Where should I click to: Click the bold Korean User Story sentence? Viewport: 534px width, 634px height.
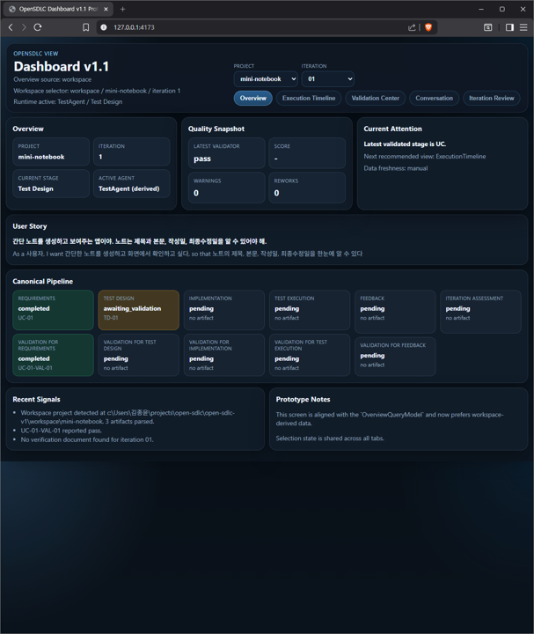pos(139,241)
